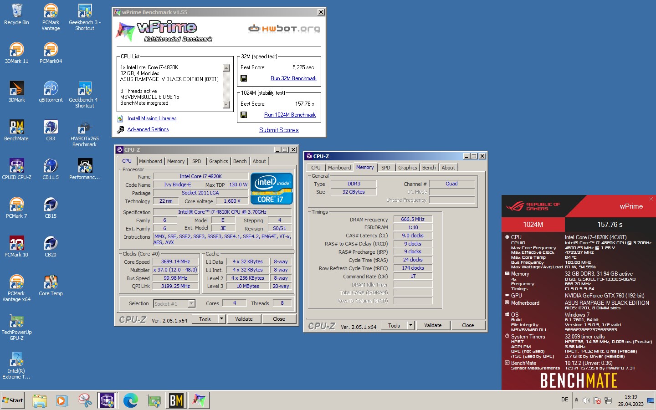Click Run 1024M Benchmark link
Image resolution: width=656 pixels, height=410 pixels.
(290, 115)
